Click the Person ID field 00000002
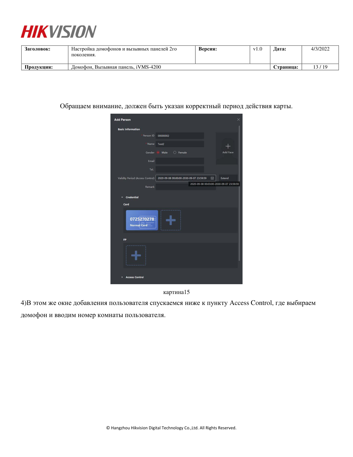The height and width of the screenshot is (457, 353). (180, 136)
